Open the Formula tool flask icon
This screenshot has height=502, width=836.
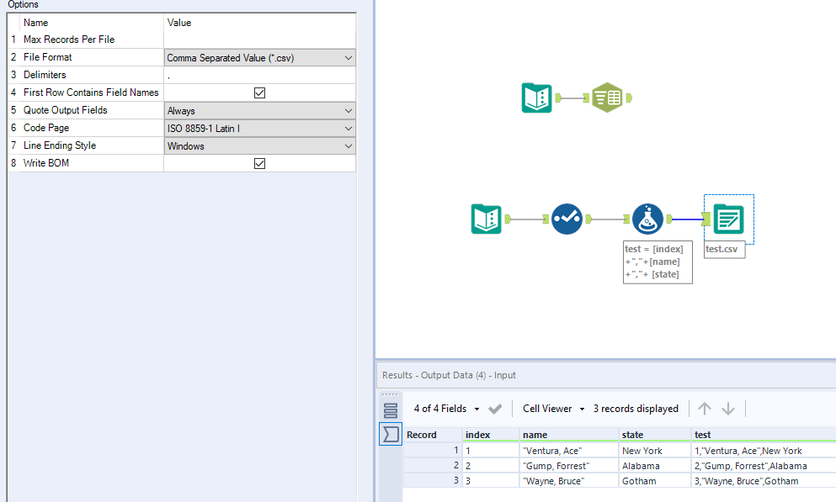point(647,218)
